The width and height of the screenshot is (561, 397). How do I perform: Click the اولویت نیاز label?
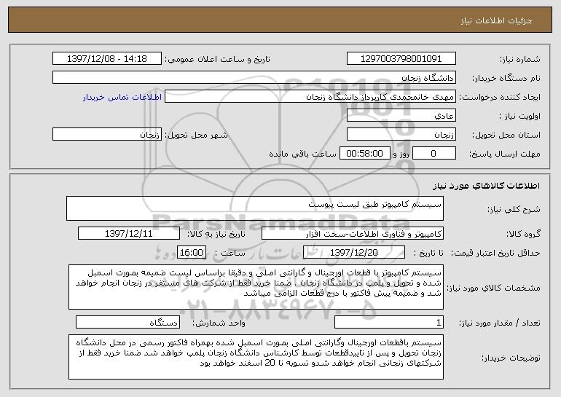(x=520, y=116)
